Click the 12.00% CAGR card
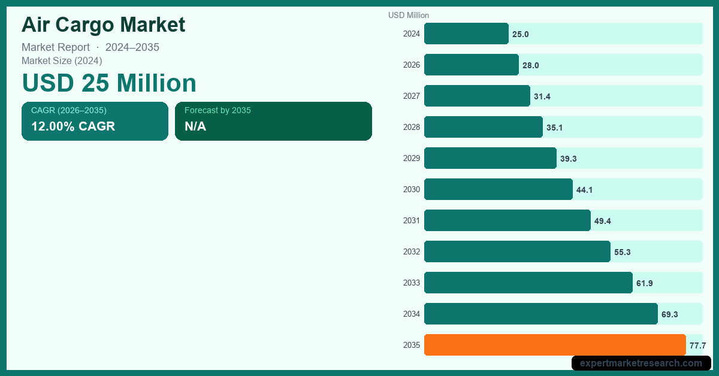 (x=95, y=121)
